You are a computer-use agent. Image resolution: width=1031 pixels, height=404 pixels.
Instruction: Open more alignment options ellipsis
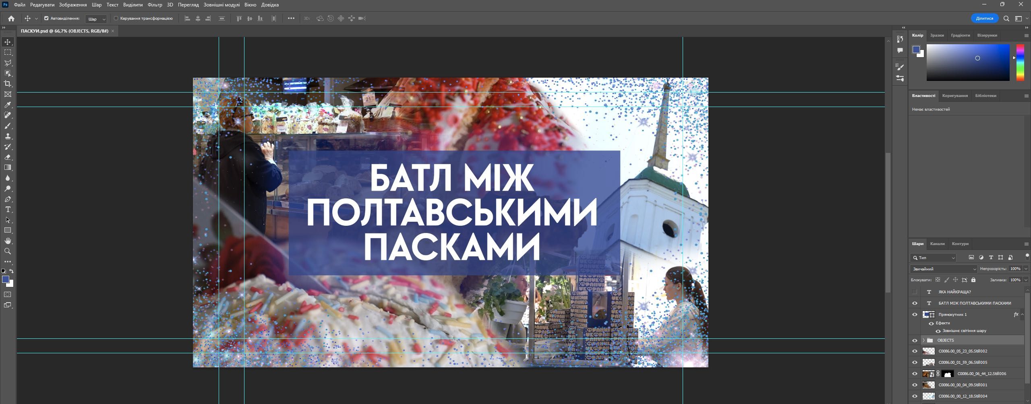291,18
